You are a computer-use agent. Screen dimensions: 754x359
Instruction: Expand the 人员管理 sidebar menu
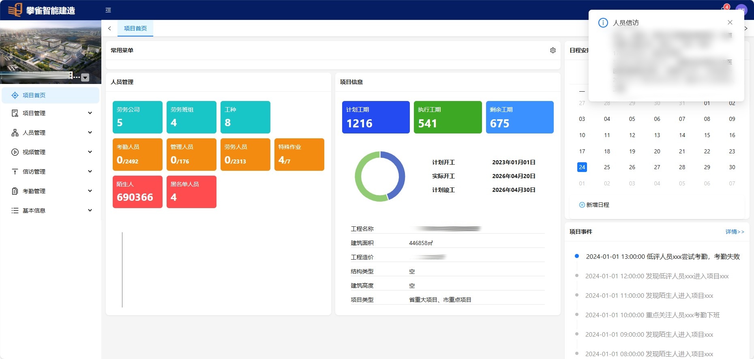51,133
